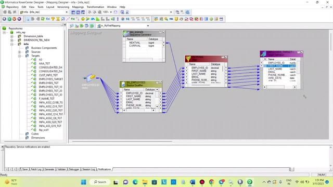
Task: Select EMPLOYEES_TARGET in Targets tree
Action: [x=51, y=79]
